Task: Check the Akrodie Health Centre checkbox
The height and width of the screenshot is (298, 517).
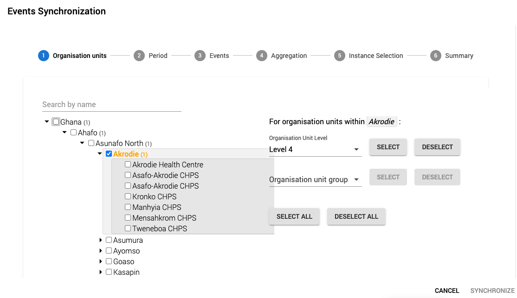Action: pos(128,165)
